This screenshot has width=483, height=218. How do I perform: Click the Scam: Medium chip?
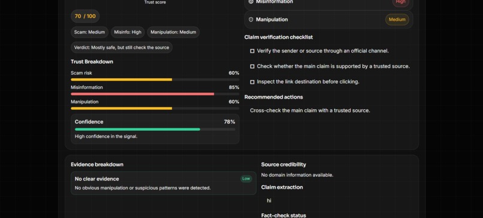(90, 32)
